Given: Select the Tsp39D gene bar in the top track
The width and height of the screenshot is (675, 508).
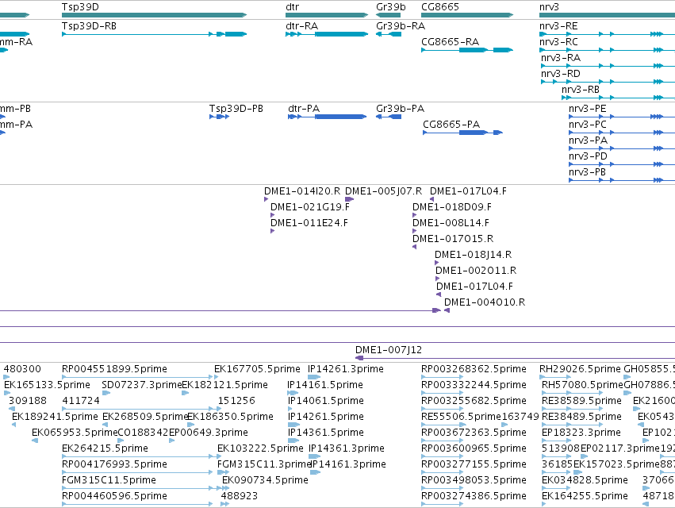Looking at the screenshot, I should 154,15.
